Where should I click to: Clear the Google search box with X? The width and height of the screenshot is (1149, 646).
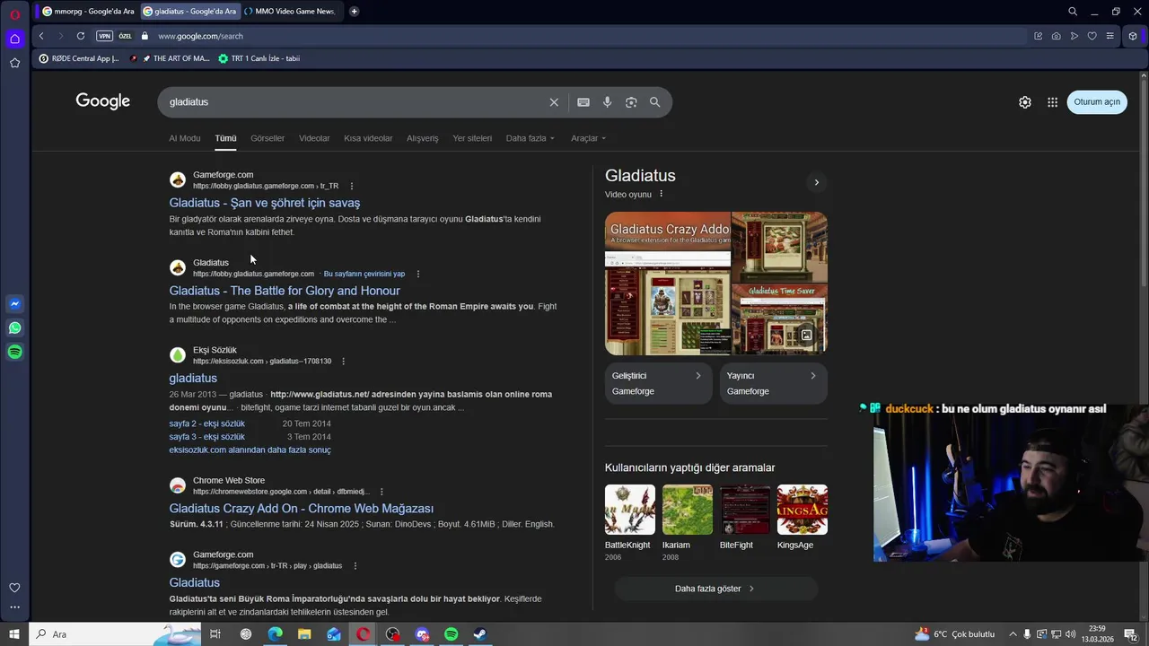(x=554, y=102)
